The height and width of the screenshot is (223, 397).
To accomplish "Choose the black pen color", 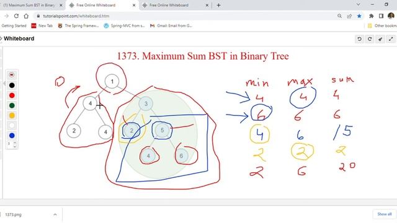I will click(x=12, y=85).
